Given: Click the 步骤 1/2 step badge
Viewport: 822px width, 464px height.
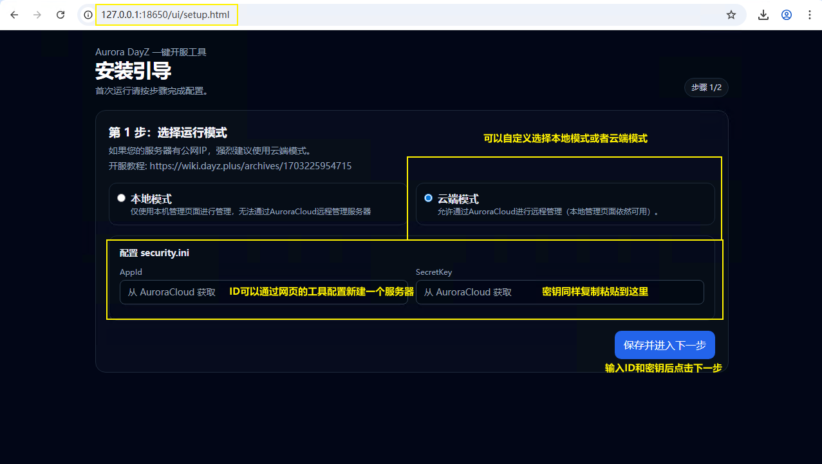Looking at the screenshot, I should (706, 88).
